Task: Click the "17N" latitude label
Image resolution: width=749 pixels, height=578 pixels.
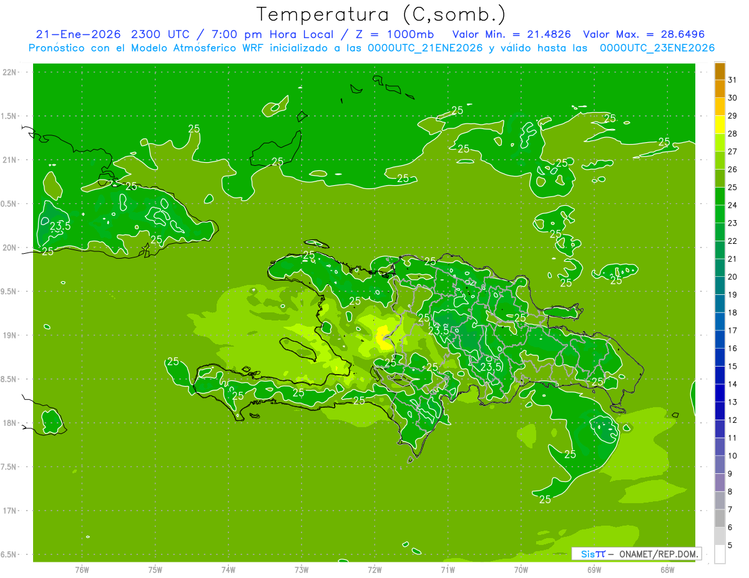Action: tap(10, 511)
